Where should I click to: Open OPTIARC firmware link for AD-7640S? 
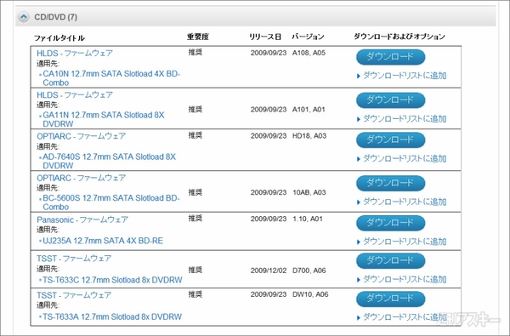click(x=81, y=136)
